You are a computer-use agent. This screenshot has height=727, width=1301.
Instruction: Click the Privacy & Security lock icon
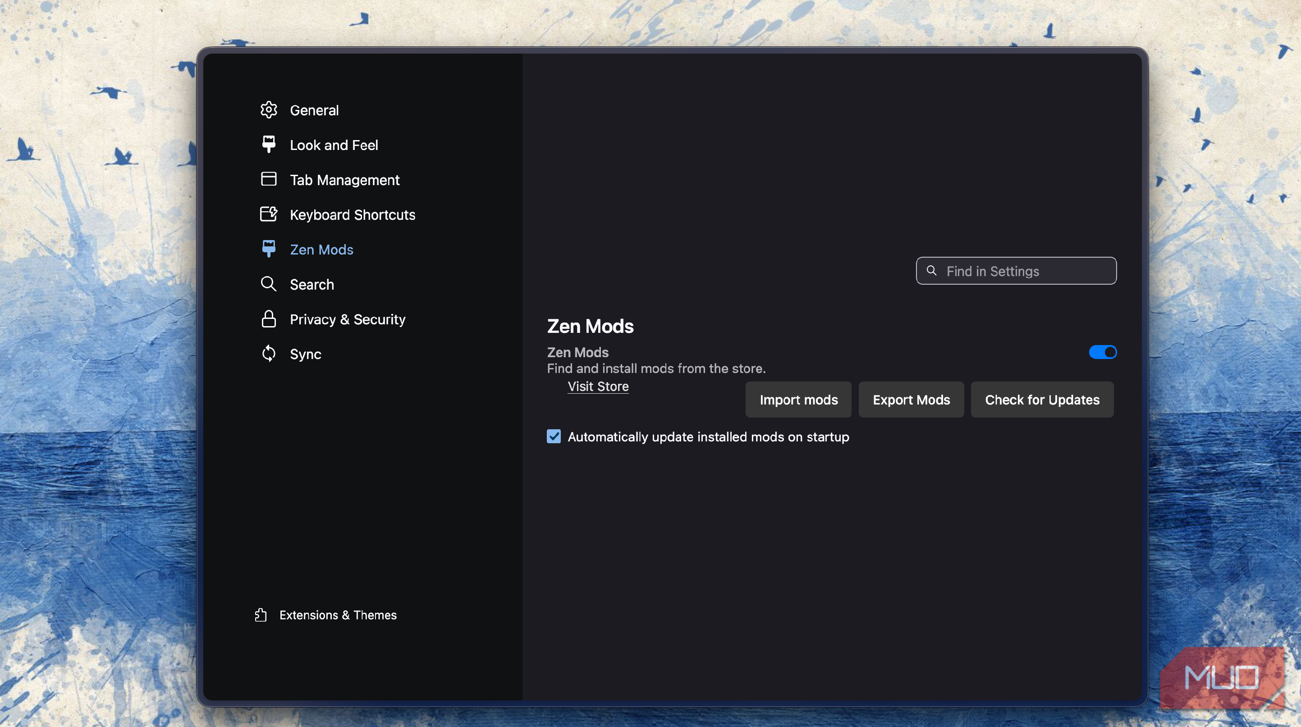[x=269, y=319]
